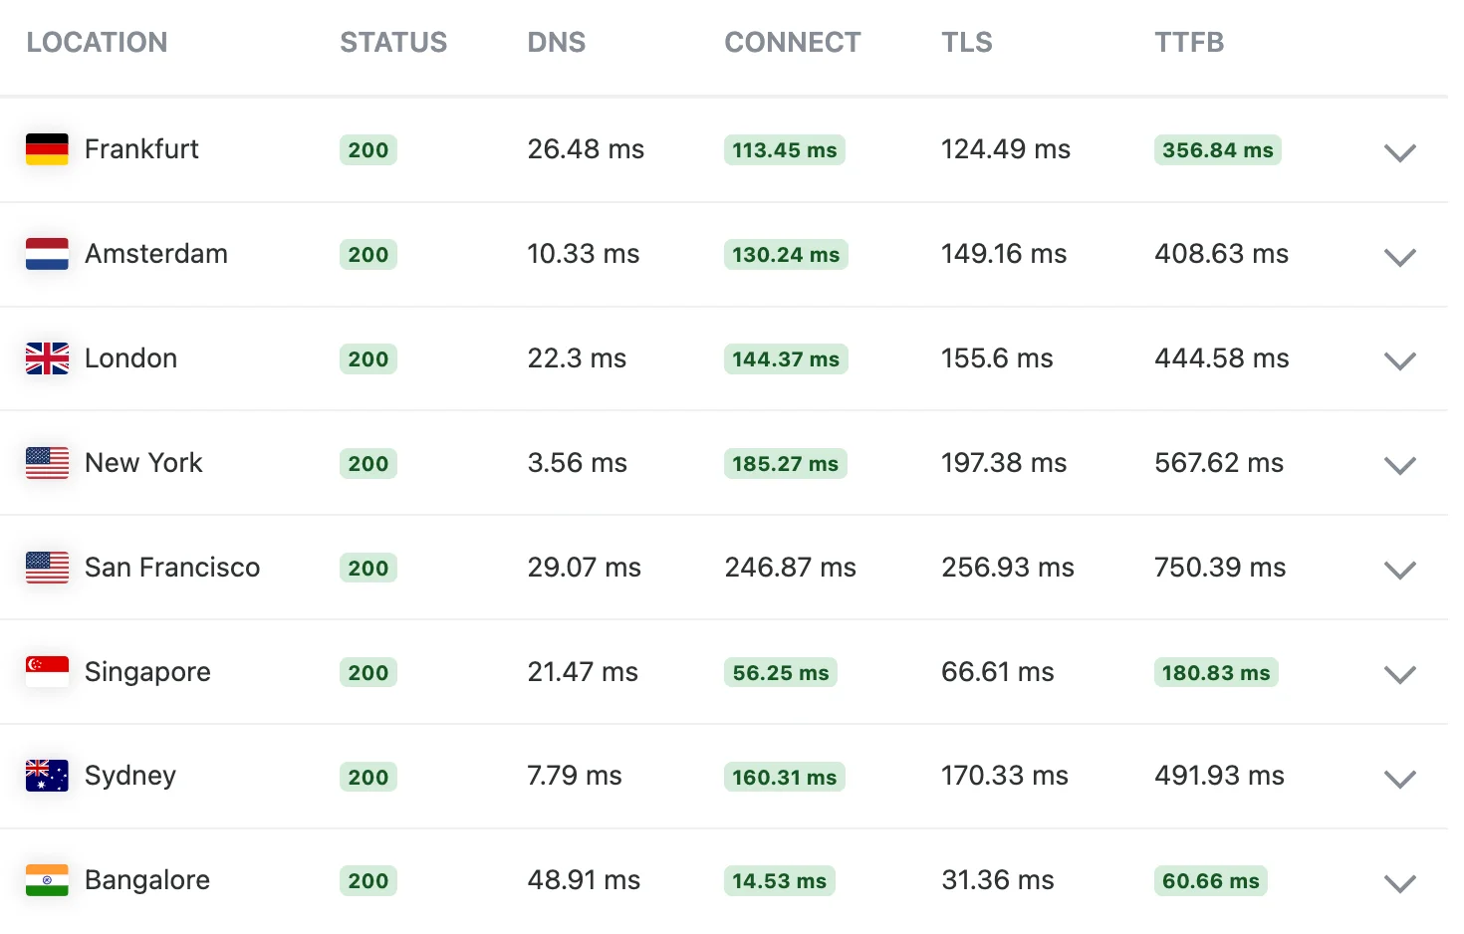Click the LOCATION column header
The height and width of the screenshot is (934, 1464).
click(97, 42)
